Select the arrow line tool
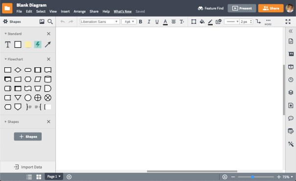296x181 pixels. point(48,44)
